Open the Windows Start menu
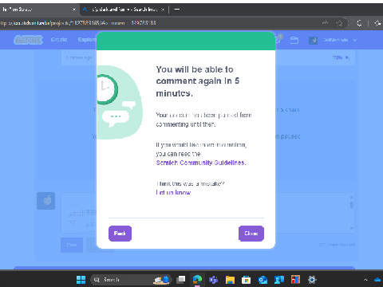 pyautogui.click(x=81, y=280)
